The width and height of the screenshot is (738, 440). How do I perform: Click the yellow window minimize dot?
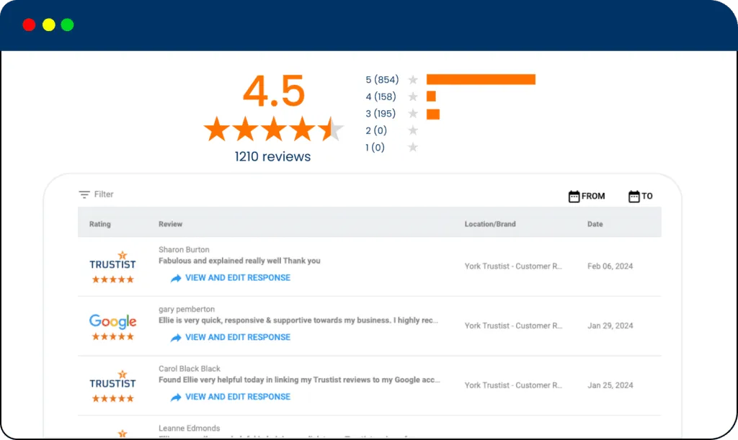point(49,24)
